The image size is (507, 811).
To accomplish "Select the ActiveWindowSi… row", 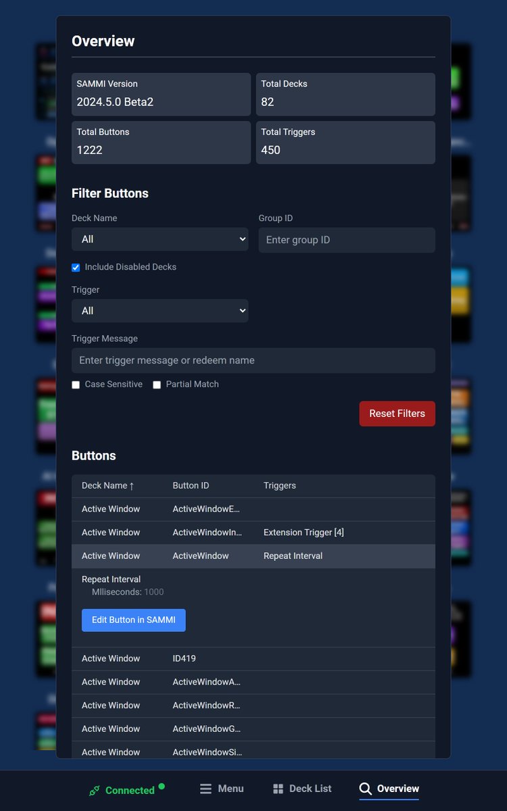I will [254, 750].
